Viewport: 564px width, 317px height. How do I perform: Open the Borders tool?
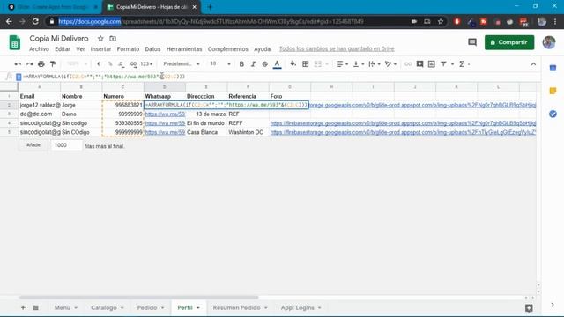pyautogui.click(x=306, y=64)
